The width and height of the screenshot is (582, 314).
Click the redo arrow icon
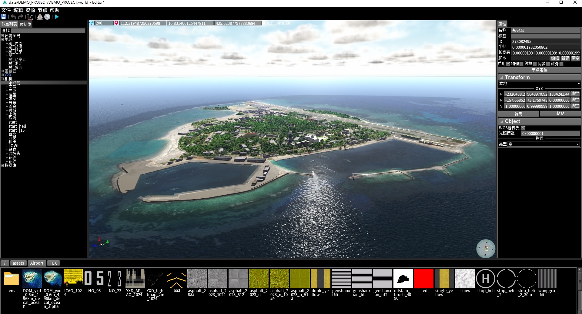point(21,17)
